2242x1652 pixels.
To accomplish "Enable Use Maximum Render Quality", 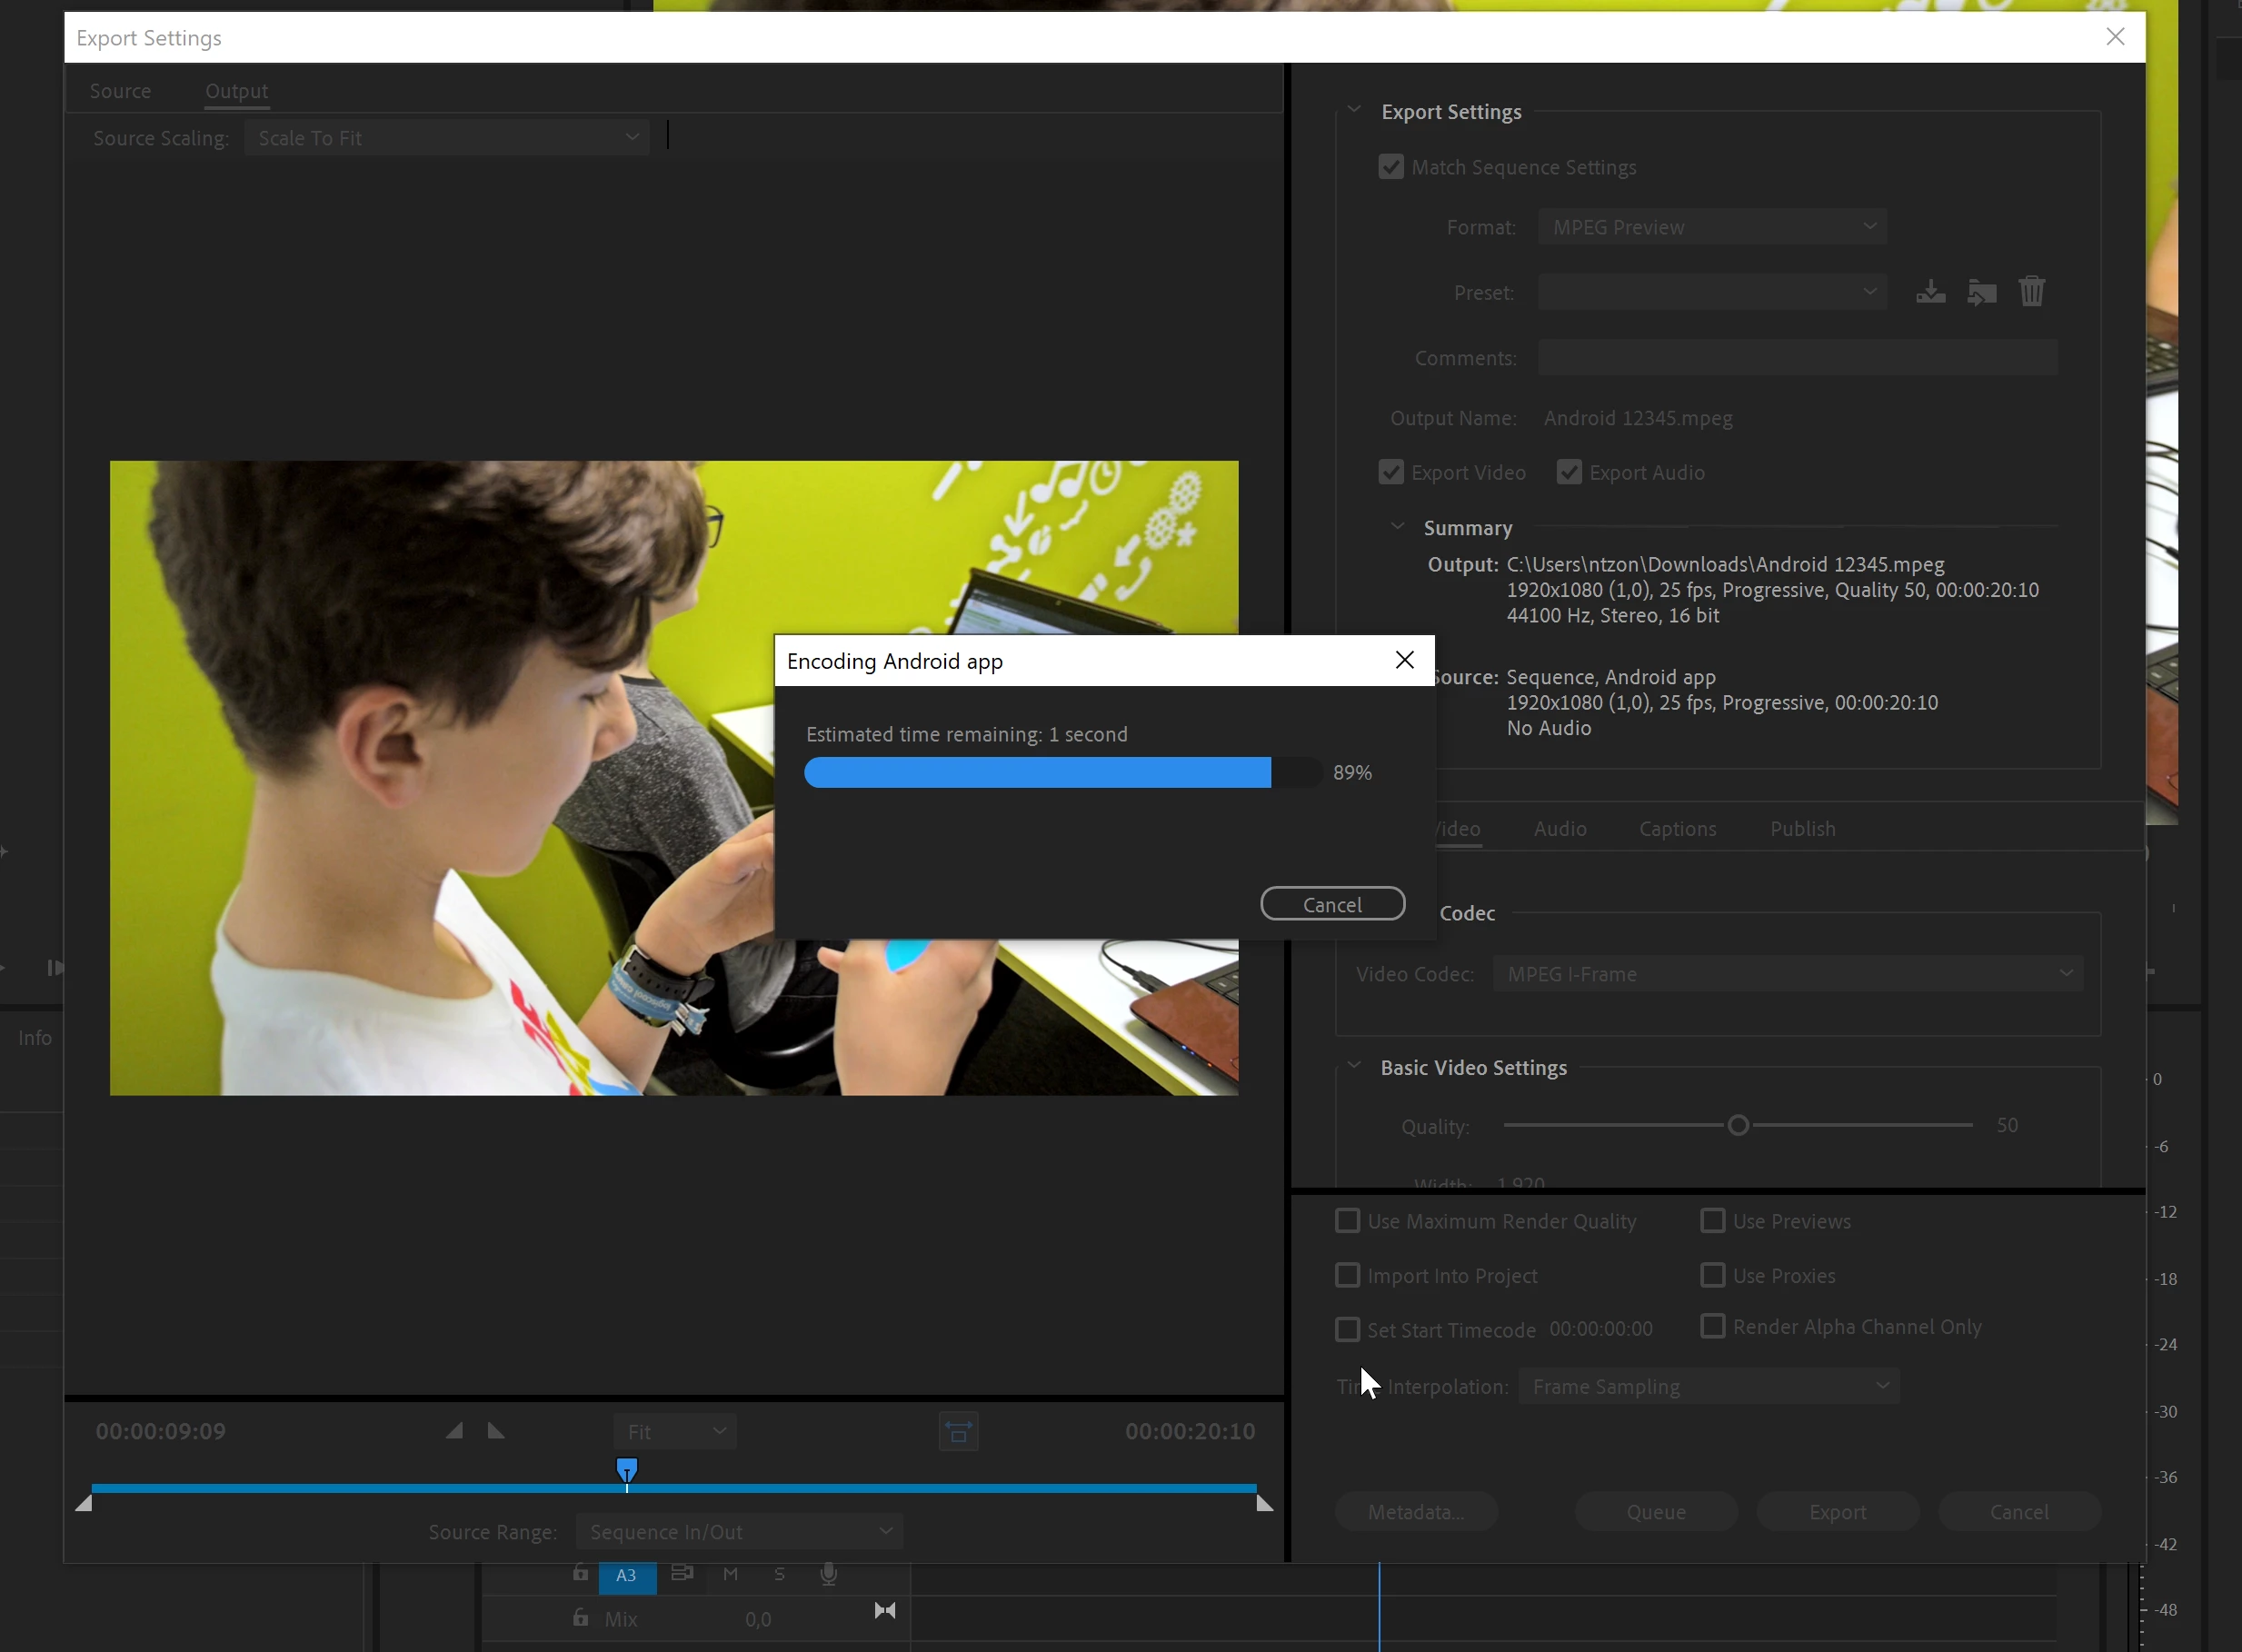I will coord(1347,1221).
